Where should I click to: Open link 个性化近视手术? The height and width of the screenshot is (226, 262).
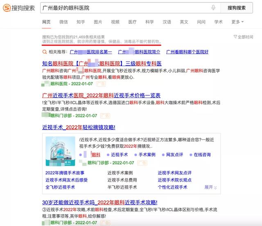tap(172, 187)
